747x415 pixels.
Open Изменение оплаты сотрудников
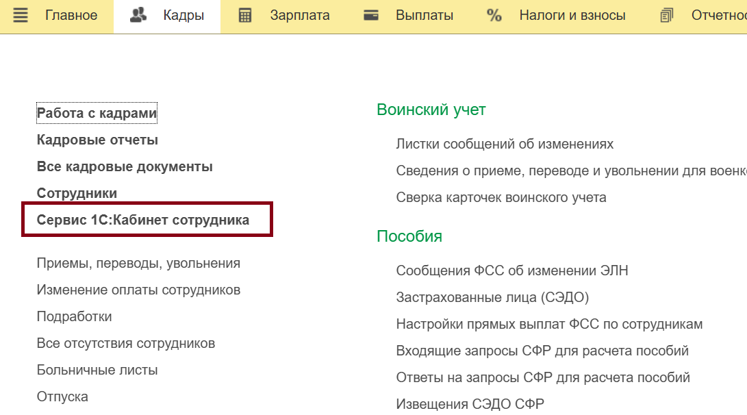click(x=138, y=290)
